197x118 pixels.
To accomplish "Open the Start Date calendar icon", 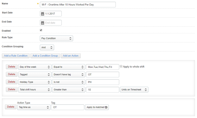I will (43, 14).
